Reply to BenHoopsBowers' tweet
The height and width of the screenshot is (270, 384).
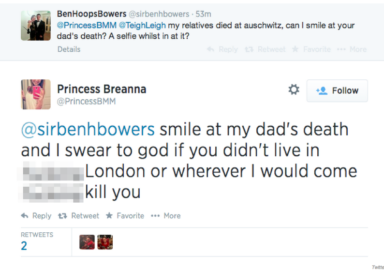222,49
